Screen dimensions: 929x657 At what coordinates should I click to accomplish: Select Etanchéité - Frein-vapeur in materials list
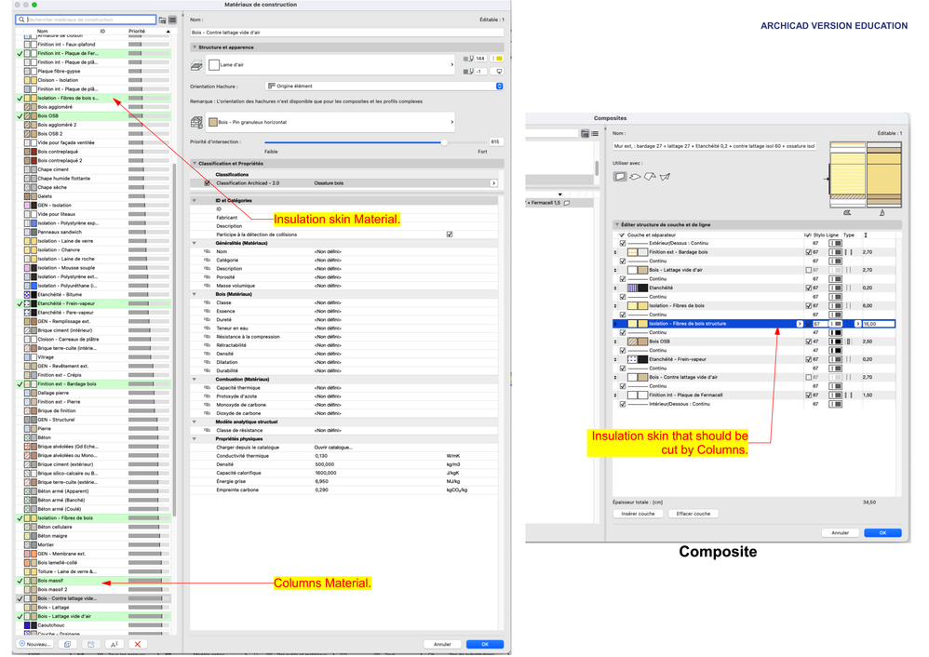tap(94, 303)
